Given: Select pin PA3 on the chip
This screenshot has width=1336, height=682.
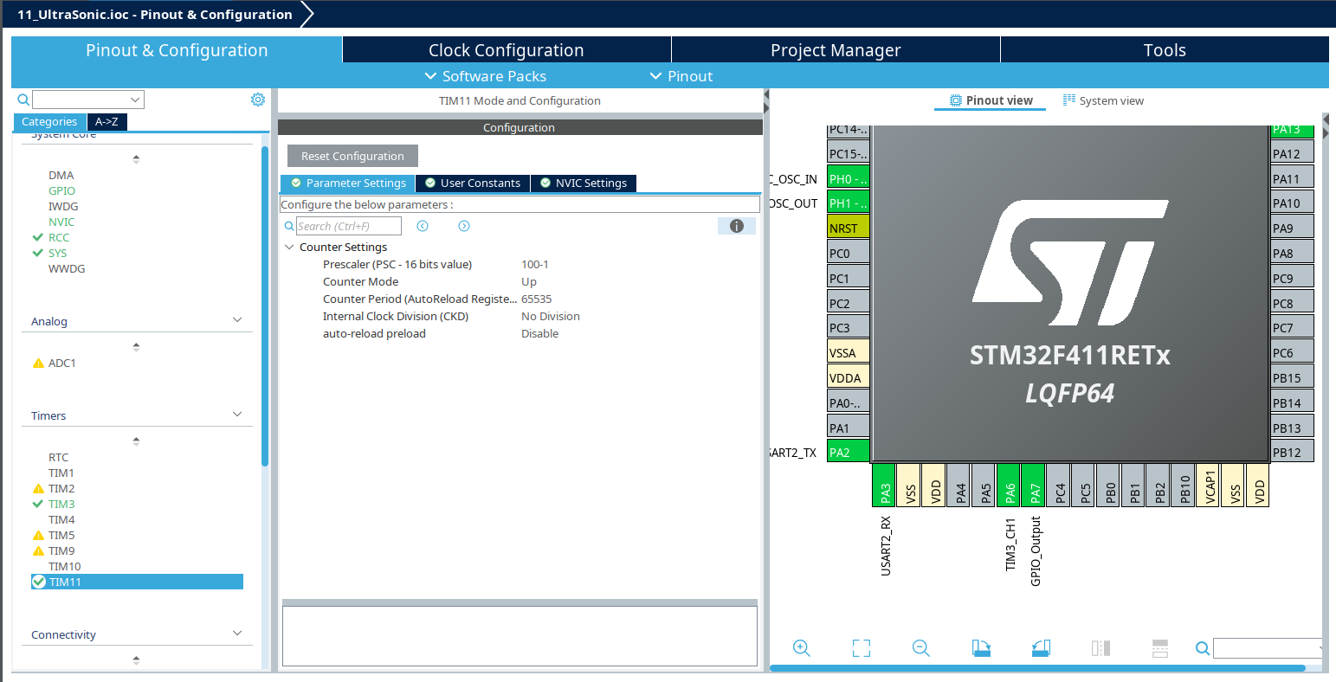Looking at the screenshot, I should click(884, 485).
